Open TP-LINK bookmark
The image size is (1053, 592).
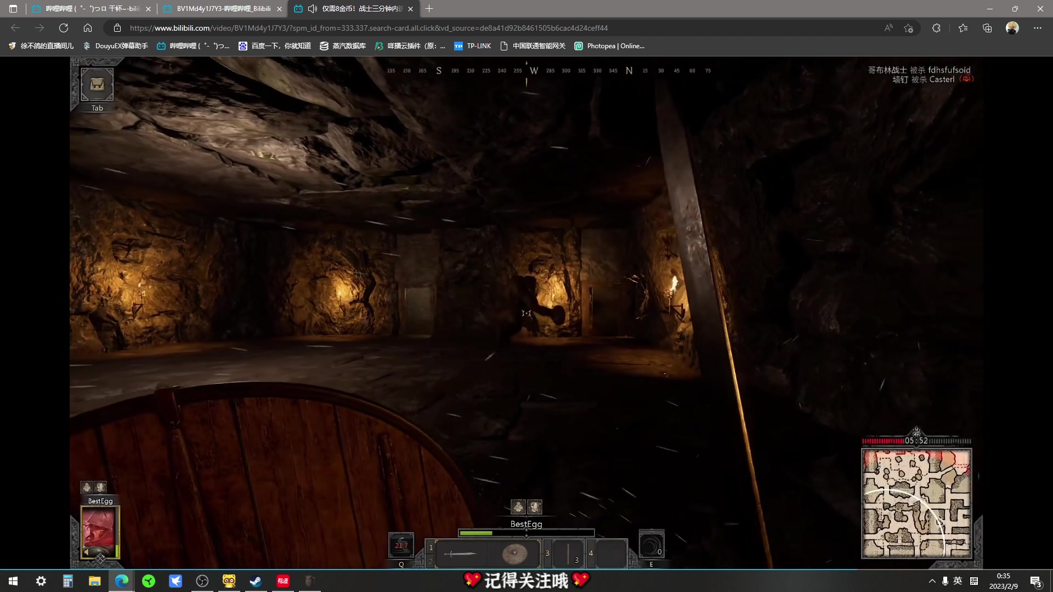point(473,46)
